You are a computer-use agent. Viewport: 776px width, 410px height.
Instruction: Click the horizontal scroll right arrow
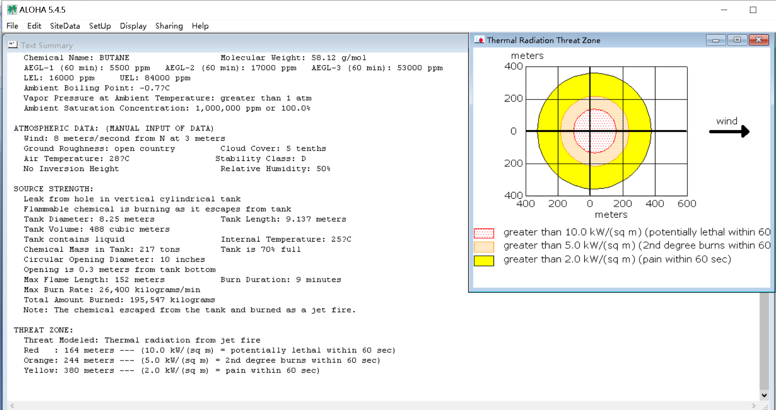coord(754,406)
